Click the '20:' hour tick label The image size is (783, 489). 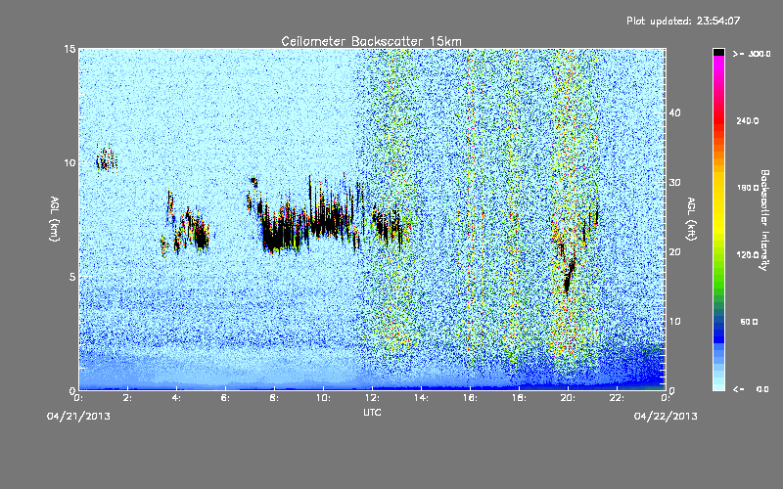point(568,398)
